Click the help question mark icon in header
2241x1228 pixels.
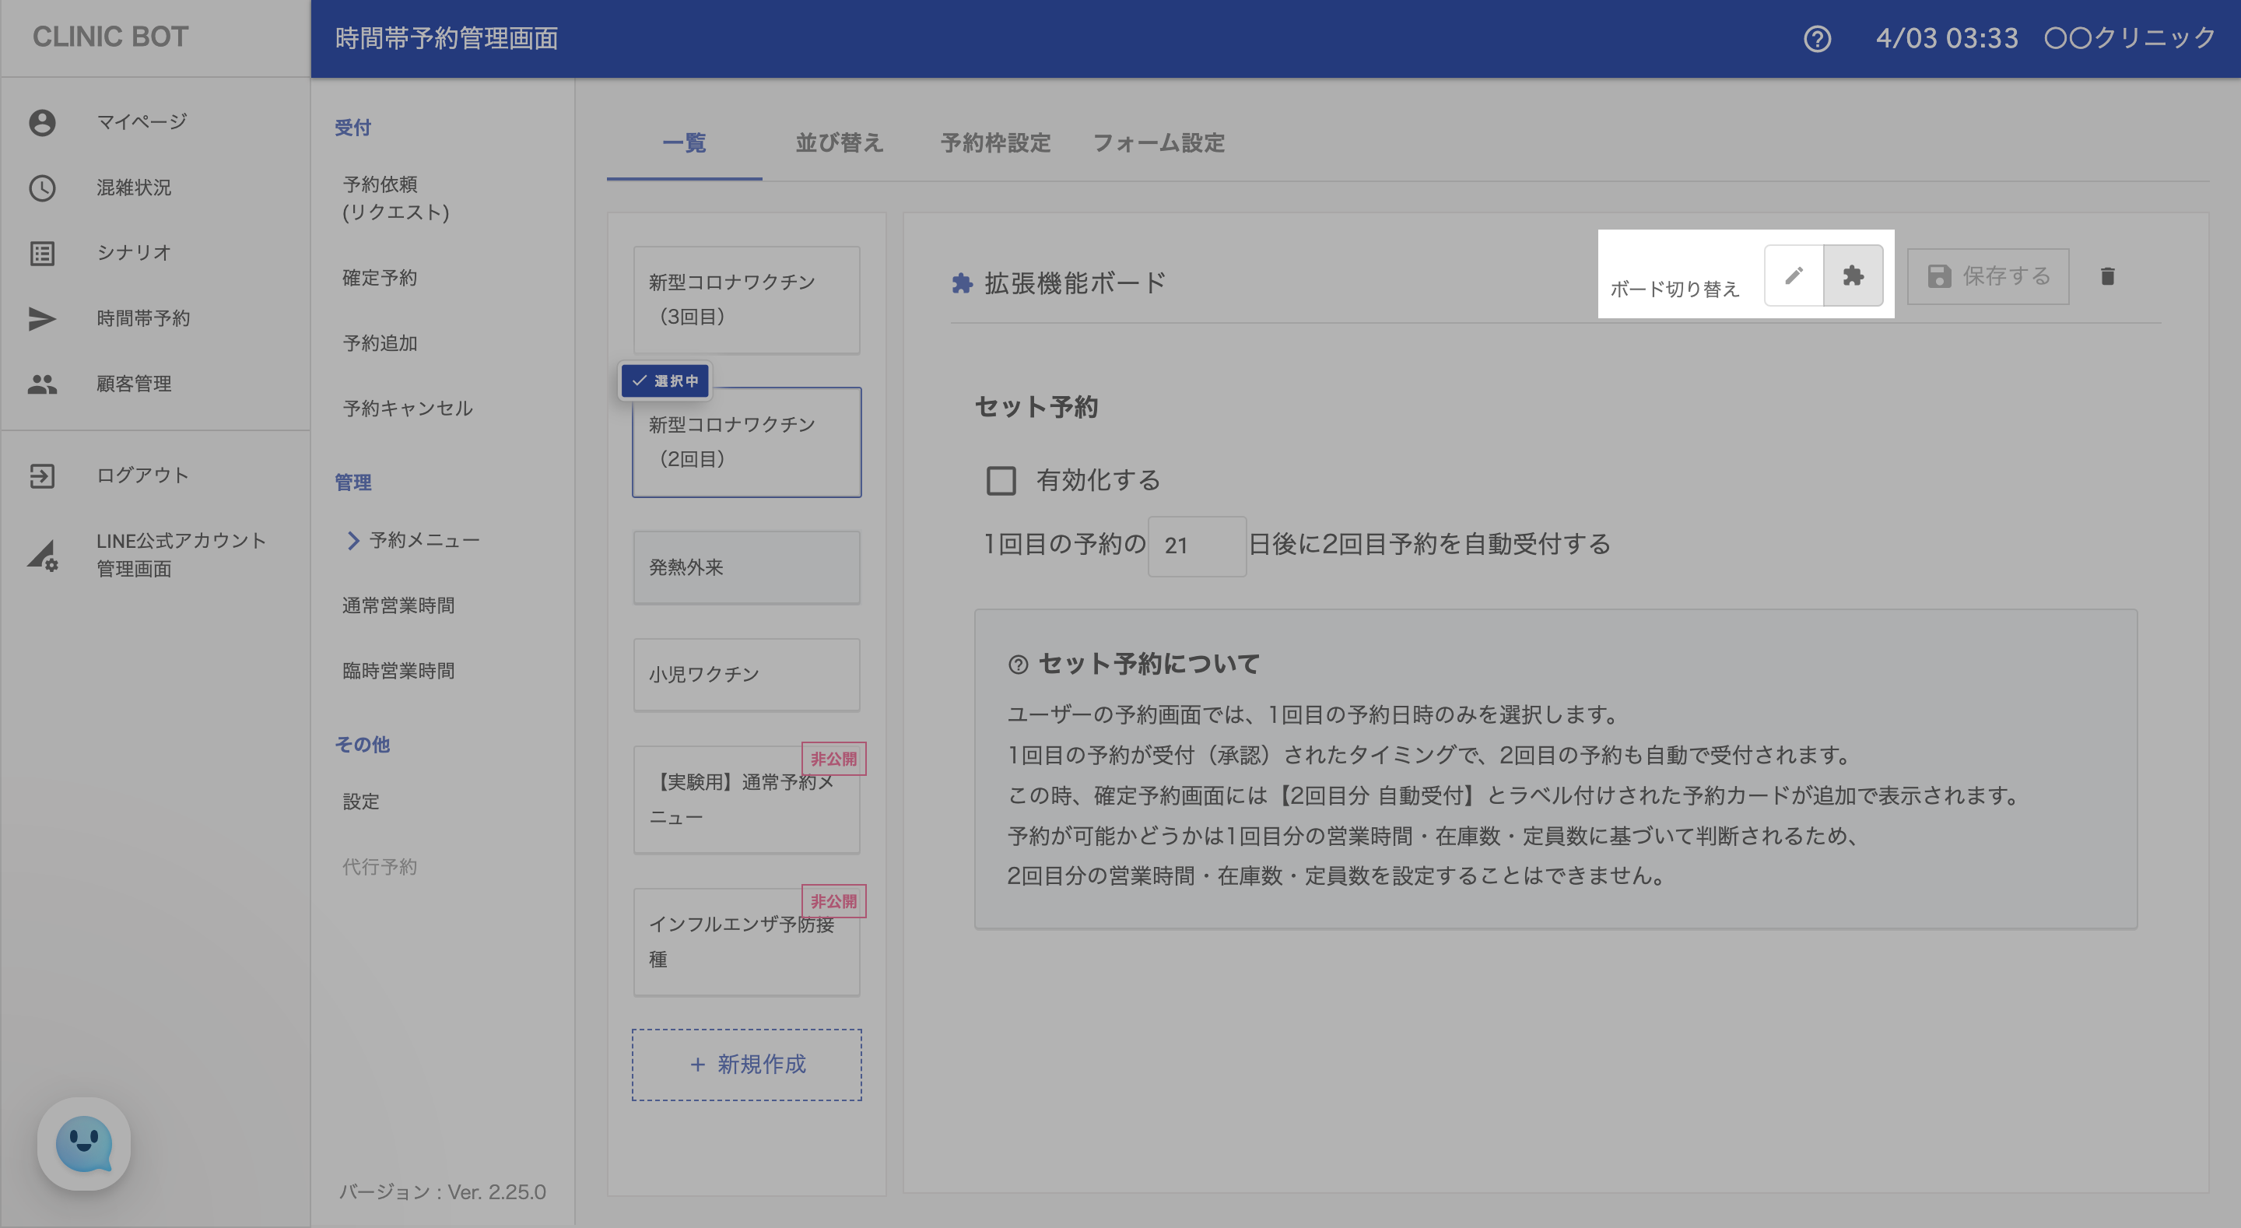(x=1816, y=38)
